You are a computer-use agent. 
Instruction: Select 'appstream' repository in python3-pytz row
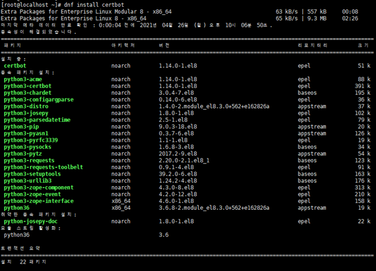[x=312, y=154]
